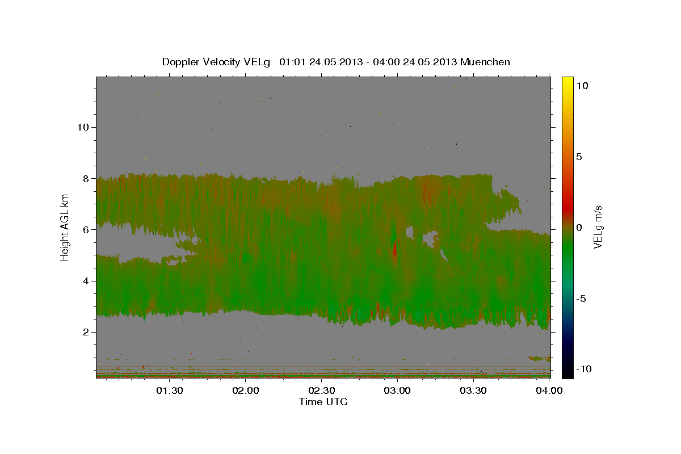
Task: Click the colorbar value 5 label
Action: point(579,157)
